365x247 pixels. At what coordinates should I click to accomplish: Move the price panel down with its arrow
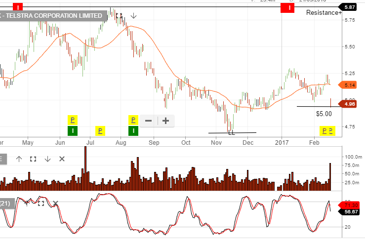point(133,16)
